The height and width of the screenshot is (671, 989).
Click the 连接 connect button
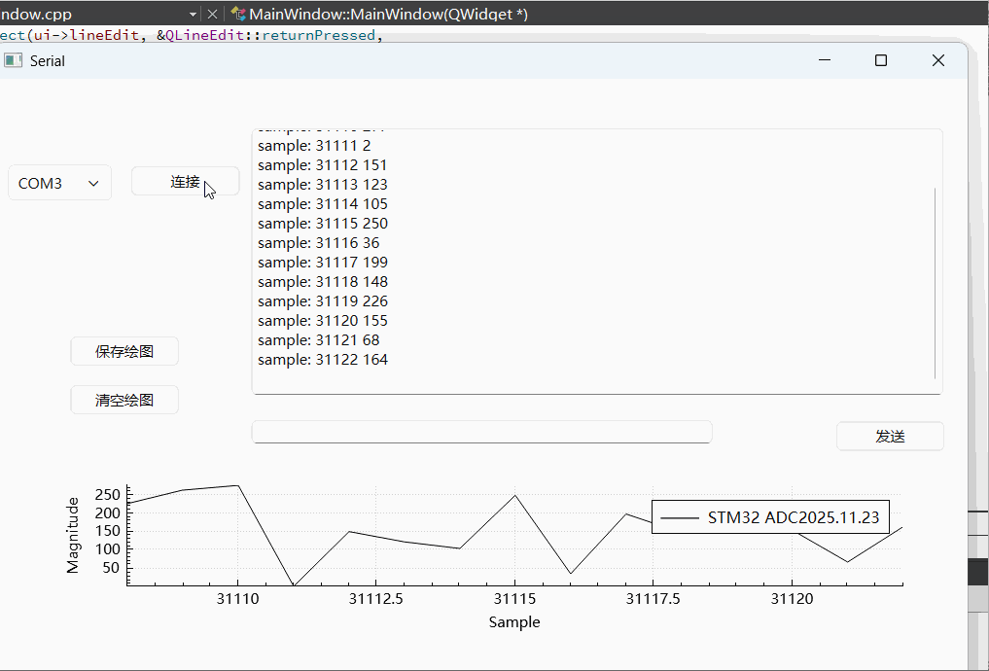(186, 182)
